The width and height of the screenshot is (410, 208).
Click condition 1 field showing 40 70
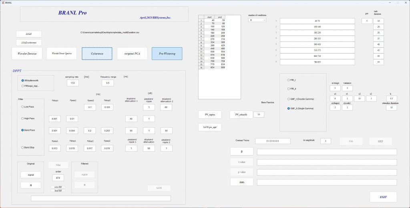coord(318,21)
